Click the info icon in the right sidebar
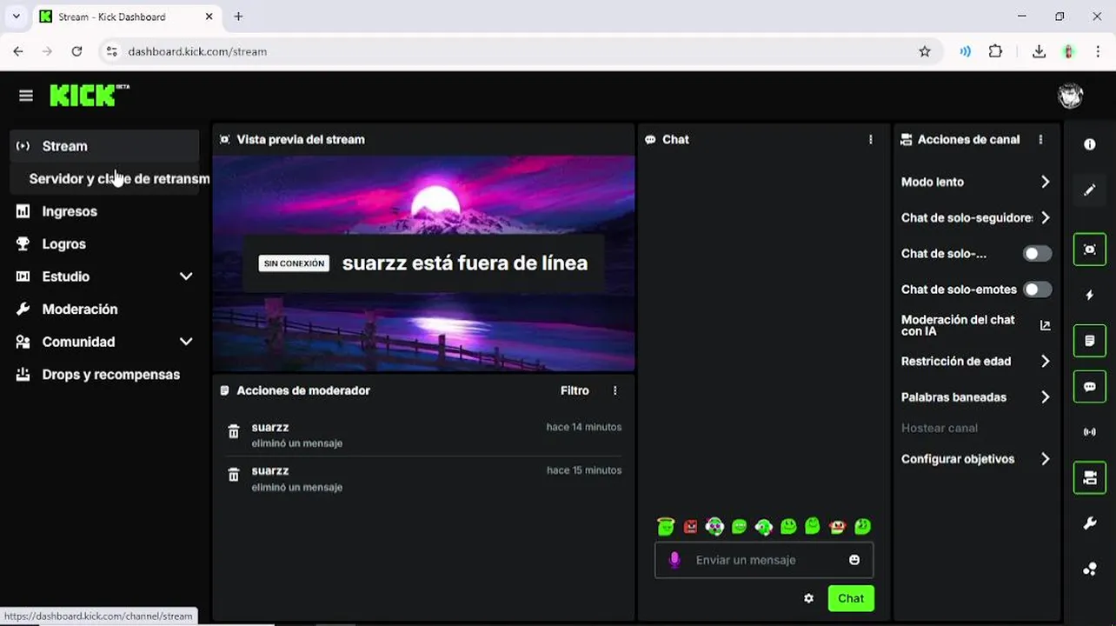 point(1090,144)
